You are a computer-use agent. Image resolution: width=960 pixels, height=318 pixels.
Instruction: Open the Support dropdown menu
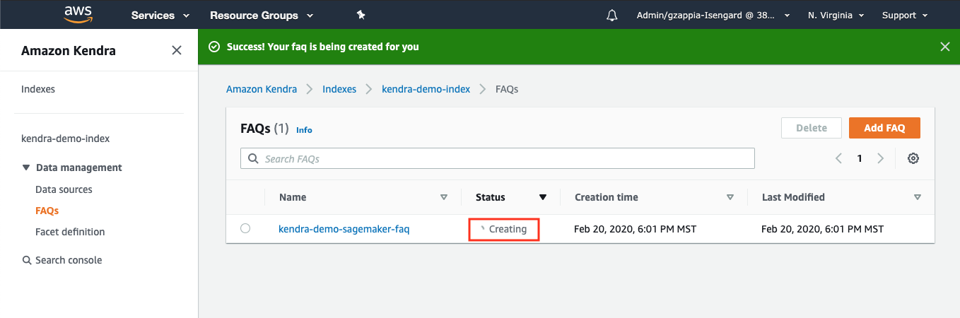pos(904,15)
